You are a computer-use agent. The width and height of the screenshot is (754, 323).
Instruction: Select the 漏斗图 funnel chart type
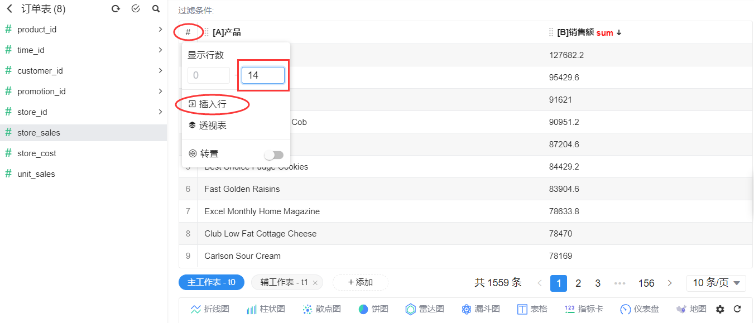pyautogui.click(x=481, y=309)
